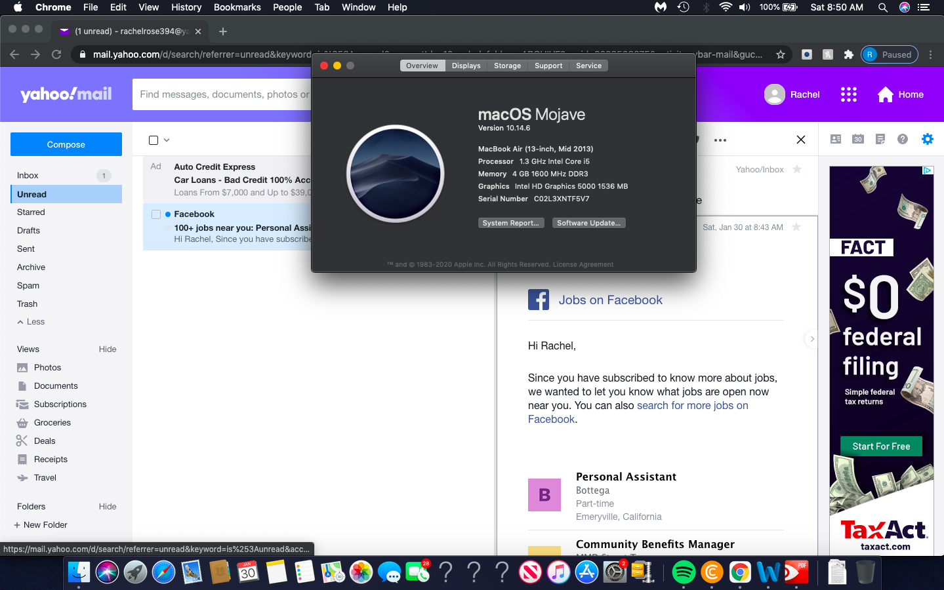
Task: Click the blue Compose button
Action: click(66, 144)
